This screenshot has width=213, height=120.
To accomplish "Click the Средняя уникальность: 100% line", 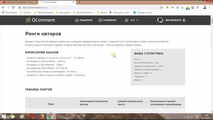I will 149,66.
